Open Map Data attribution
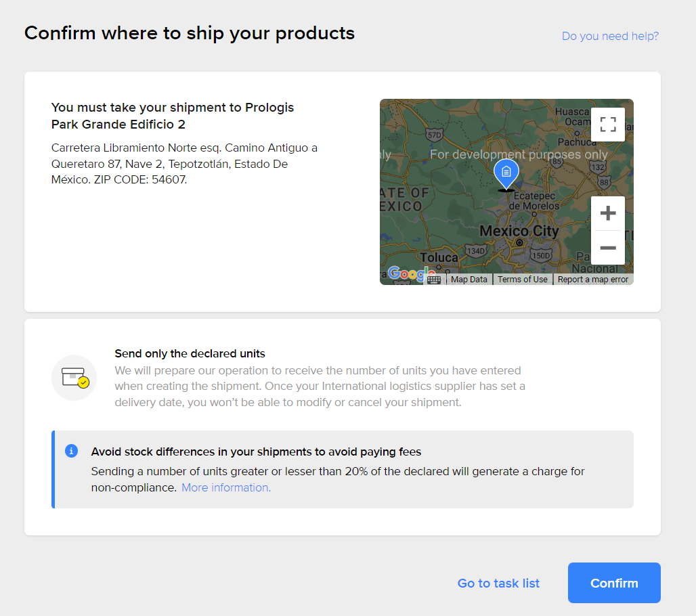 (469, 280)
